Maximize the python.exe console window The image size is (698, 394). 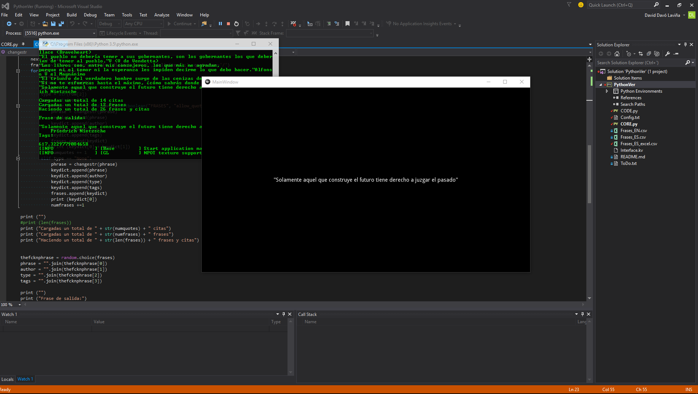coord(254,44)
